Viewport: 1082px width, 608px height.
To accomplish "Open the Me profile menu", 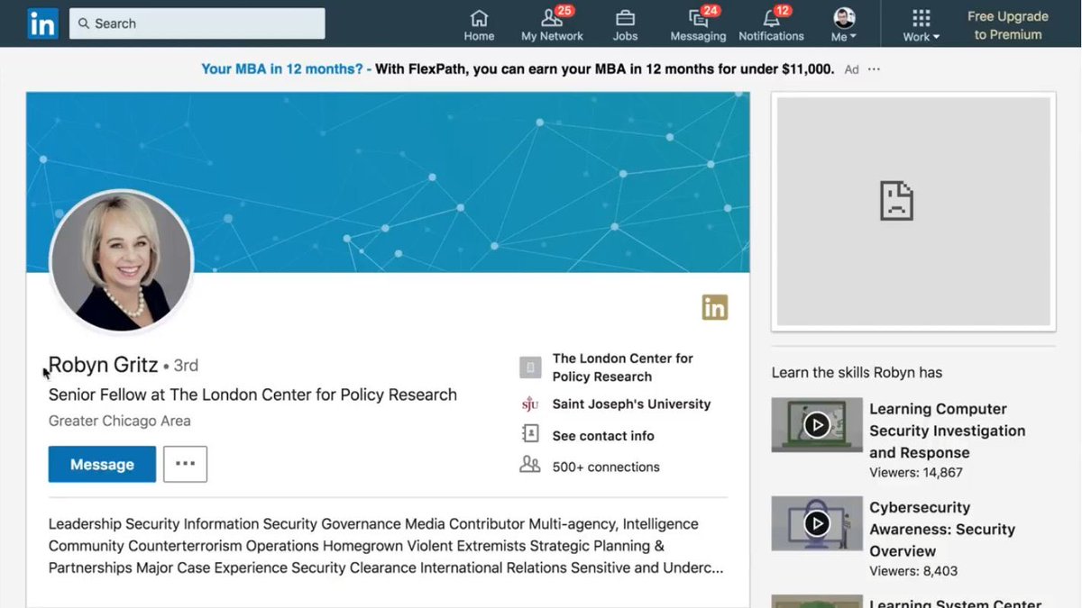I will pyautogui.click(x=844, y=24).
